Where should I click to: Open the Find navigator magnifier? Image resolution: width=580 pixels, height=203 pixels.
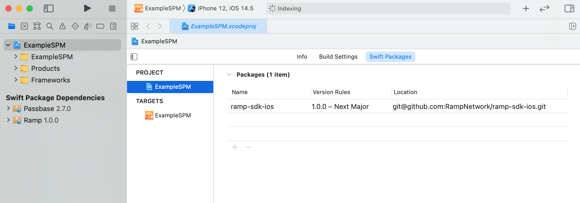coord(50,26)
